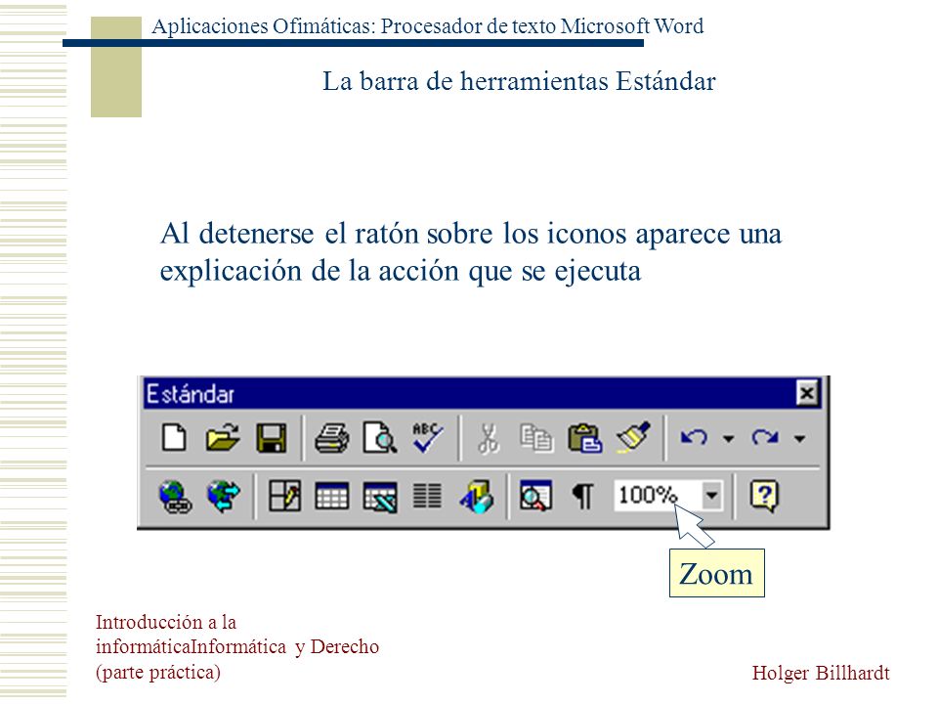Open Tables and Borders pencil icon
938x704 pixels.
pyautogui.click(x=284, y=497)
